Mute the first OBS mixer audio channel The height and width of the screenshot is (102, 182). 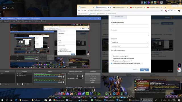coord(61,77)
